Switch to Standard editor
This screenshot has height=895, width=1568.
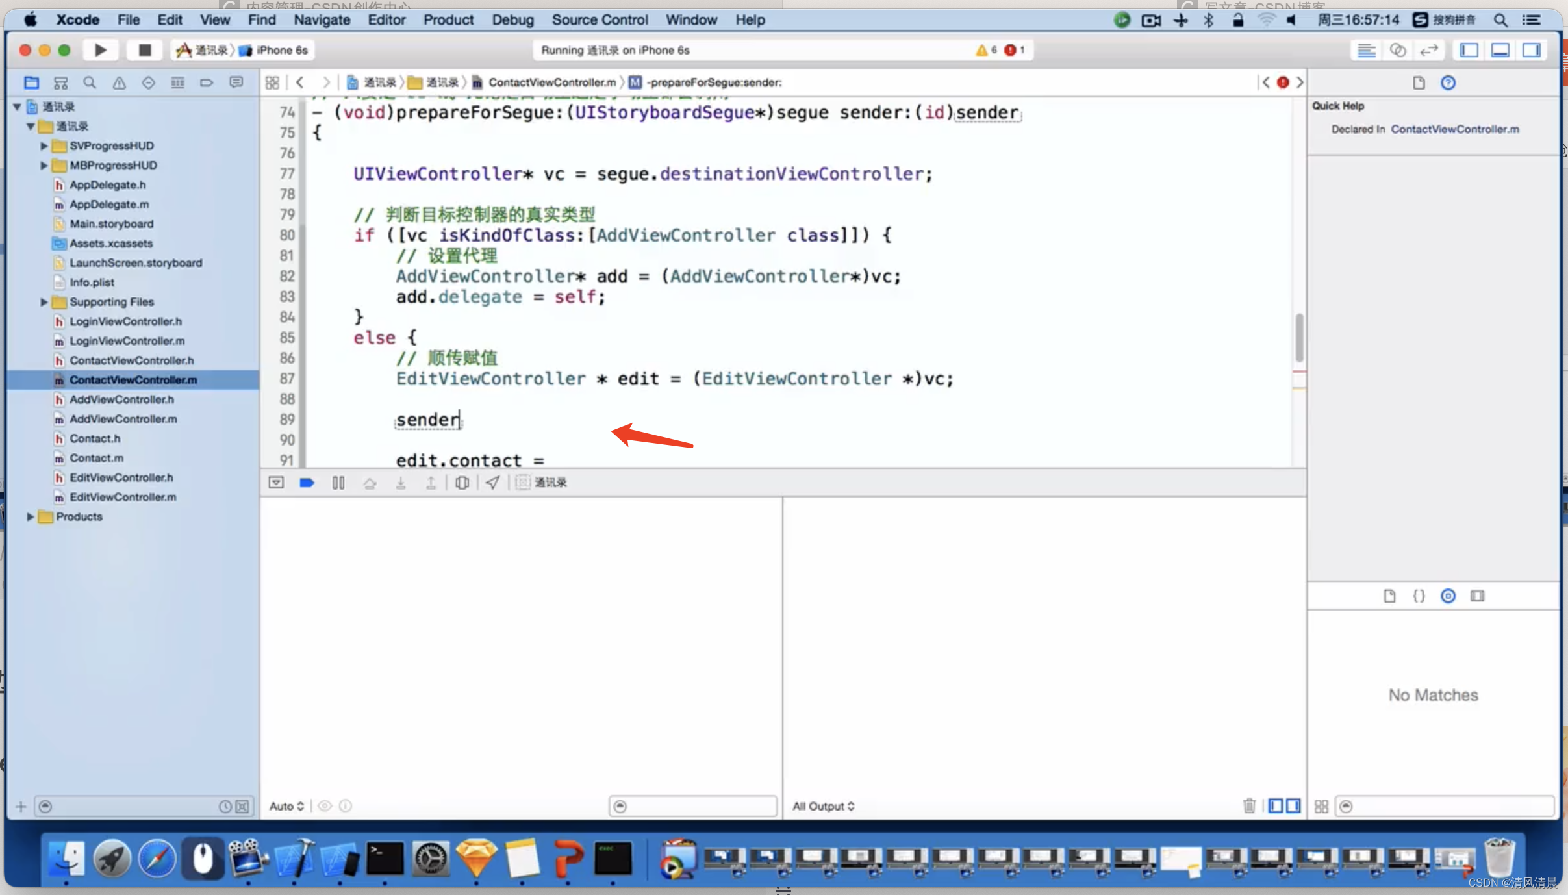tap(1367, 50)
